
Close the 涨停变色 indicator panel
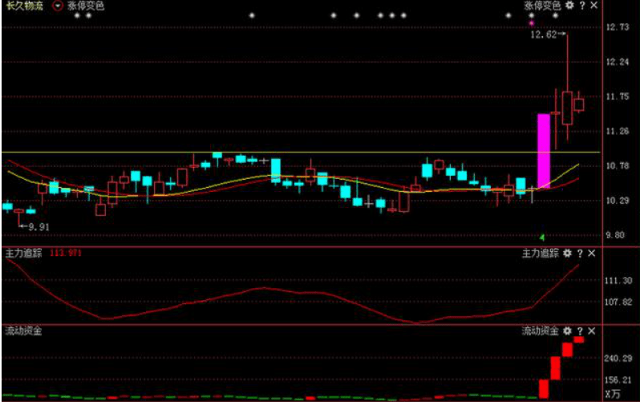click(593, 6)
